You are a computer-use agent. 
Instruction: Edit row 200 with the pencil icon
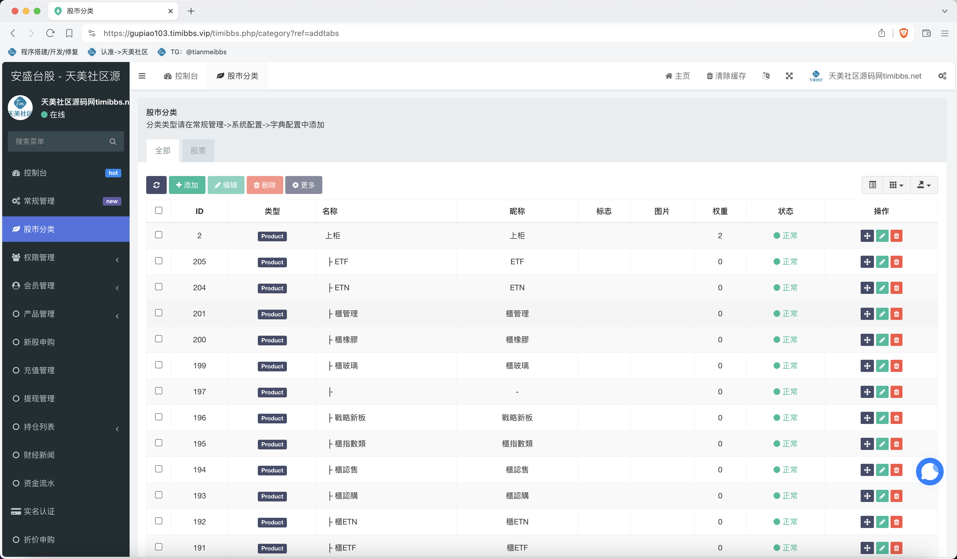coord(882,340)
